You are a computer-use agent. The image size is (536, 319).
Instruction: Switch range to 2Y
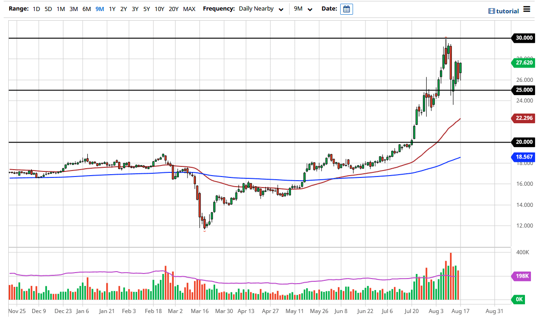[123, 9]
